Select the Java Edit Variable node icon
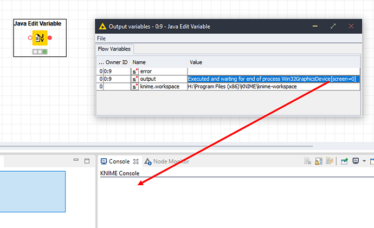374x228 pixels. tap(40, 38)
